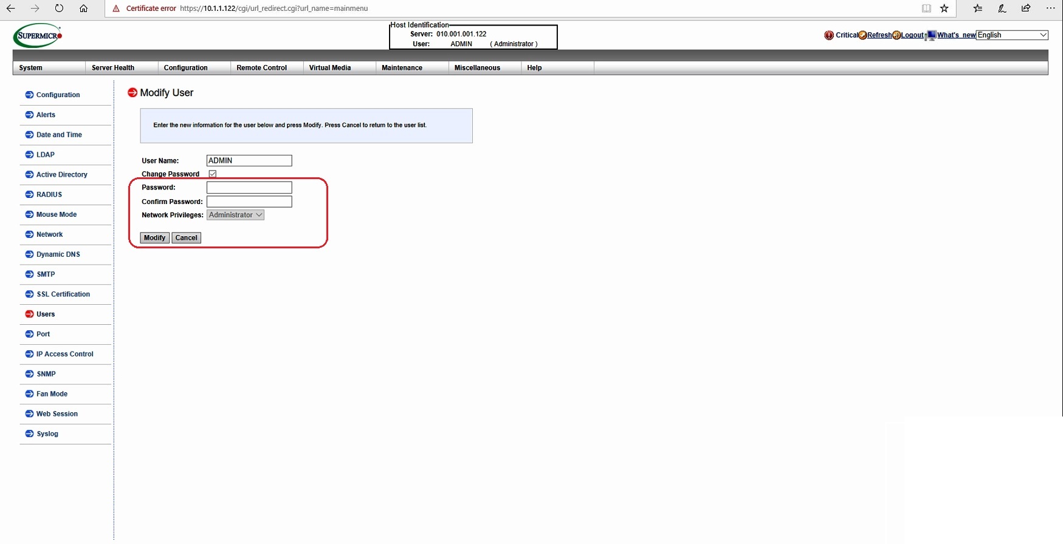Open the browser favorites hub icon
1063x544 pixels.
click(978, 8)
